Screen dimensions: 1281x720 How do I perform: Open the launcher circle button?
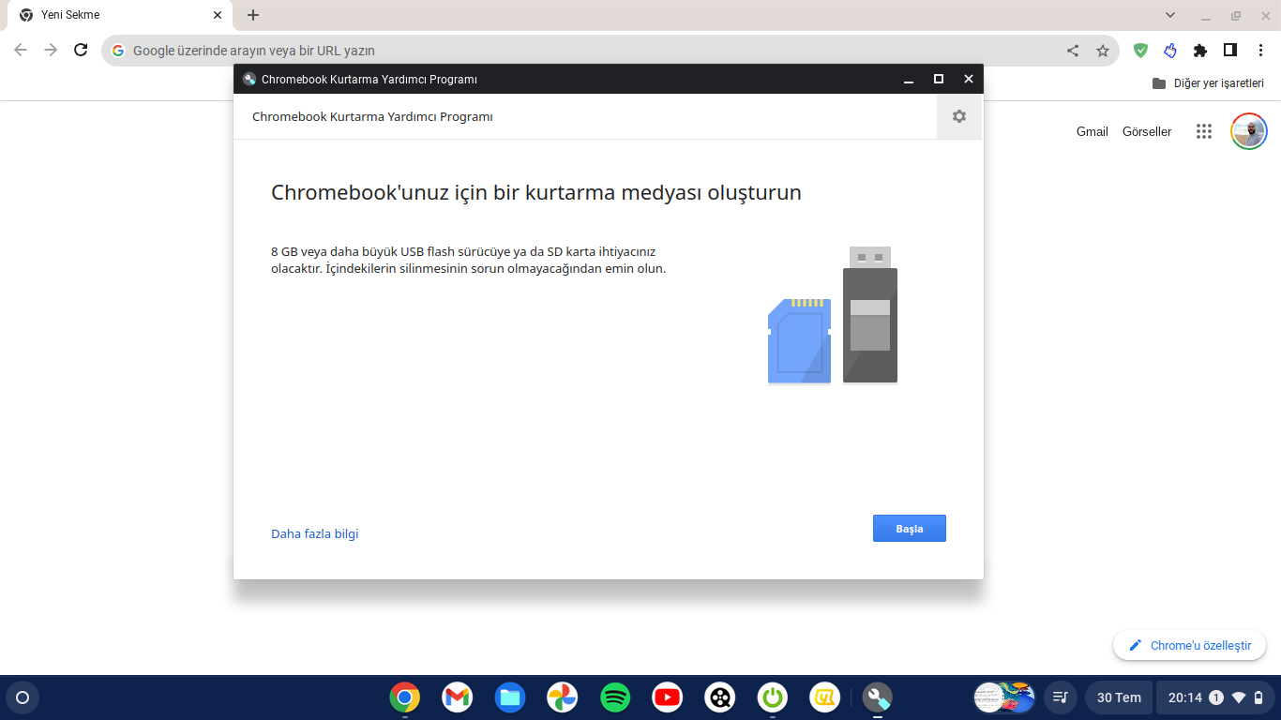click(23, 697)
